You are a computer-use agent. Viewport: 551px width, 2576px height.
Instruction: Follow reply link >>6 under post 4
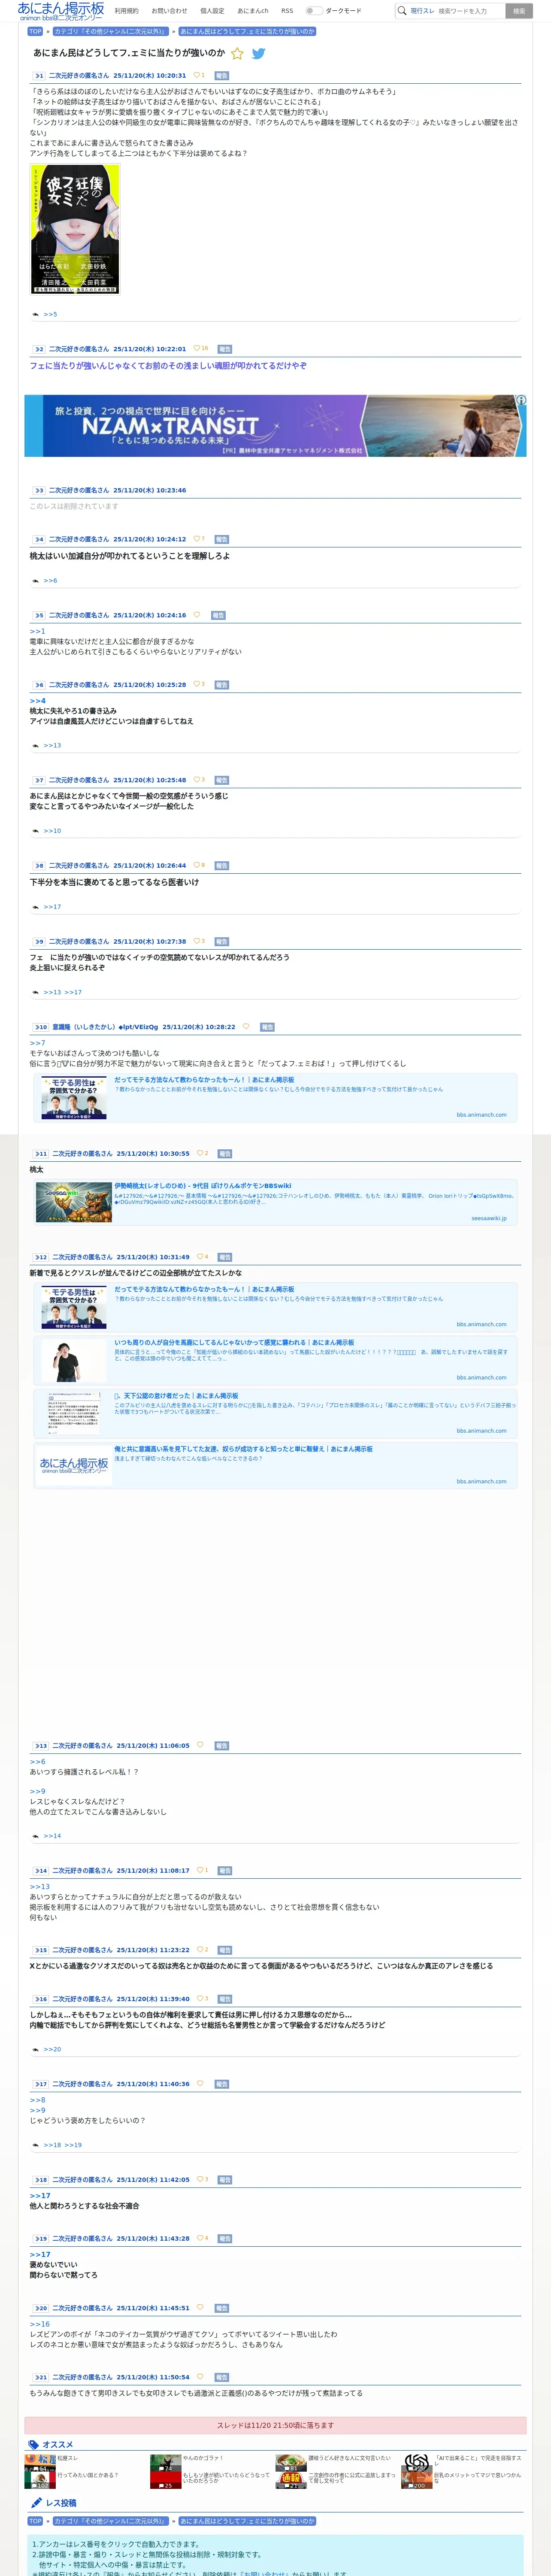[50, 580]
